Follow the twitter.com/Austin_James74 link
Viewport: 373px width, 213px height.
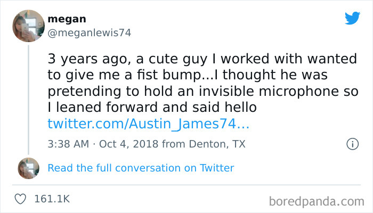(148, 124)
